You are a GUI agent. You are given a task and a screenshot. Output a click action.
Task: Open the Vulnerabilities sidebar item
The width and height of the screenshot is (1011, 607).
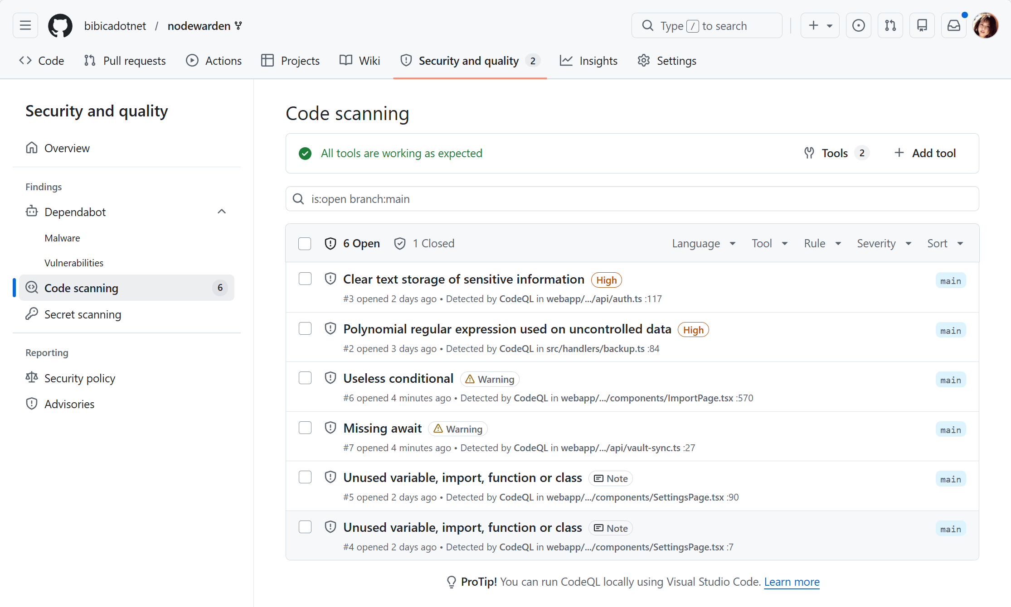74,263
